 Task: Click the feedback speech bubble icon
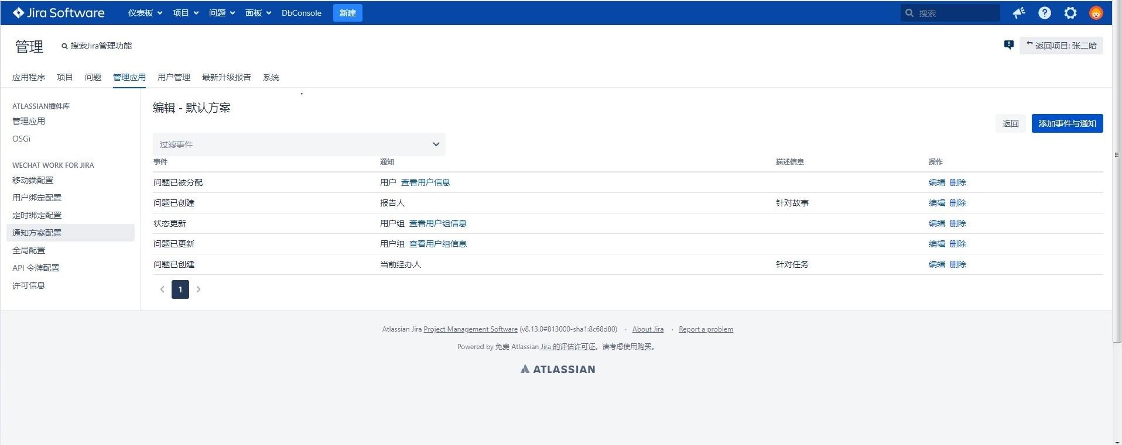click(x=1009, y=45)
